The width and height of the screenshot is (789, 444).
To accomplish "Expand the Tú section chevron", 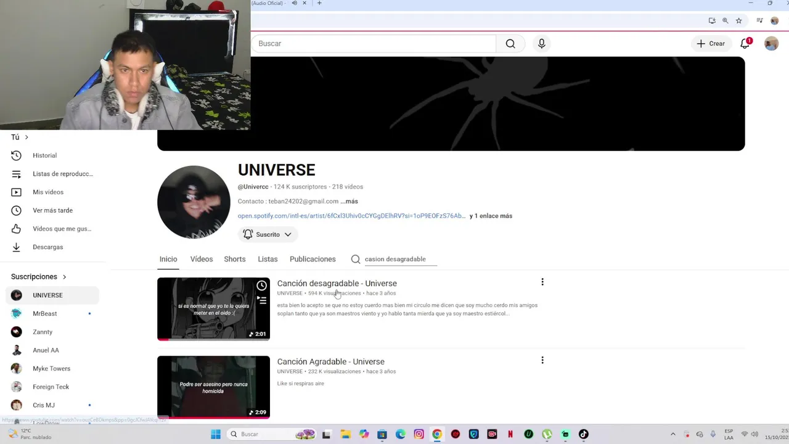I will coord(27,137).
